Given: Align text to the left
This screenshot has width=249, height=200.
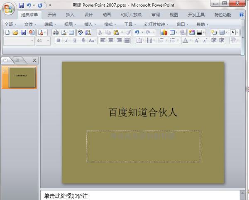Looking at the screenshot, I should [x=103, y=40].
